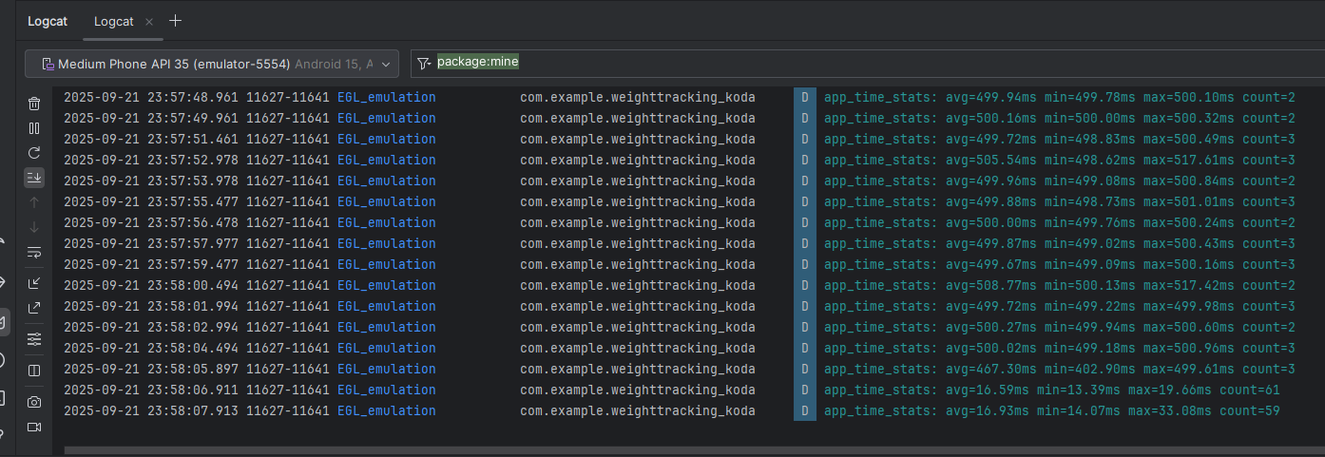Add a new Logcat tab
This screenshot has width=1325, height=457.
coord(175,21)
